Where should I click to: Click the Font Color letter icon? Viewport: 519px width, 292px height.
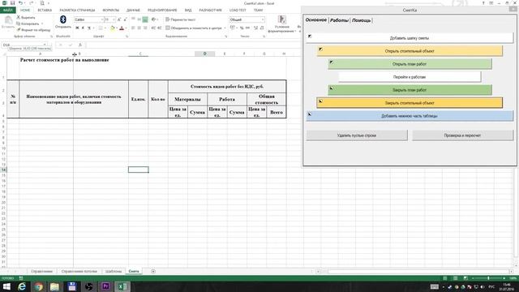122,28
